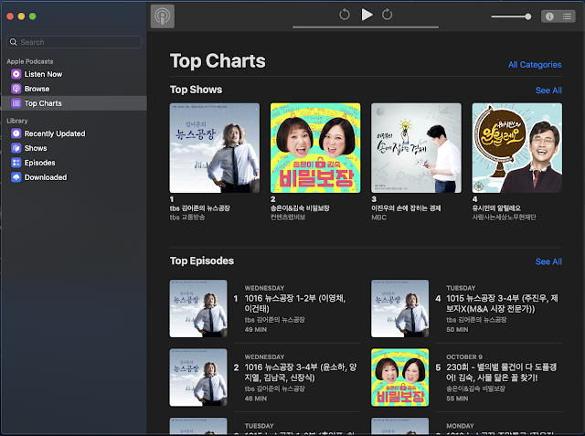The width and height of the screenshot is (585, 436).
Task: Open the All Categories link
Action: tap(535, 65)
